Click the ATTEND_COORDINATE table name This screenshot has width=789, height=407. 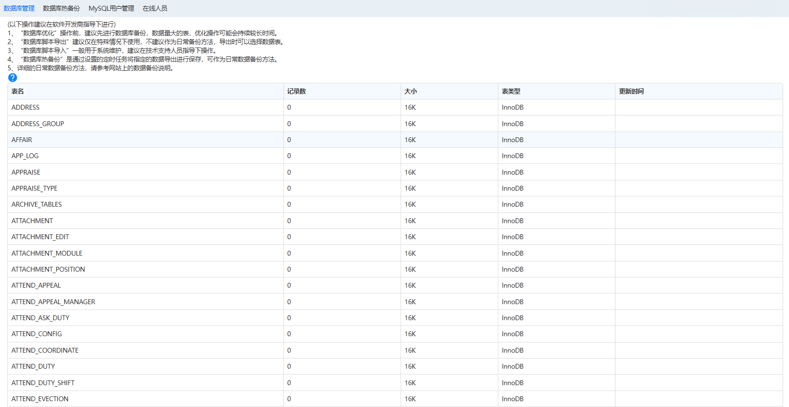(x=45, y=350)
